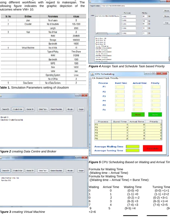Click Create Cloudlets in the Figure 3 window
The image size is (170, 220).
pyautogui.click(x=56, y=171)
